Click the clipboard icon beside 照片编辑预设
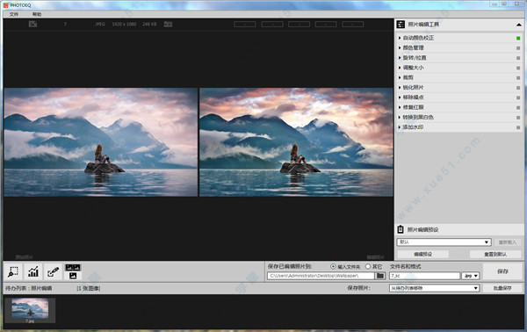The width and height of the screenshot is (527, 332). click(x=401, y=229)
